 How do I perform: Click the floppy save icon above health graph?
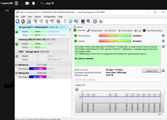[77, 89]
